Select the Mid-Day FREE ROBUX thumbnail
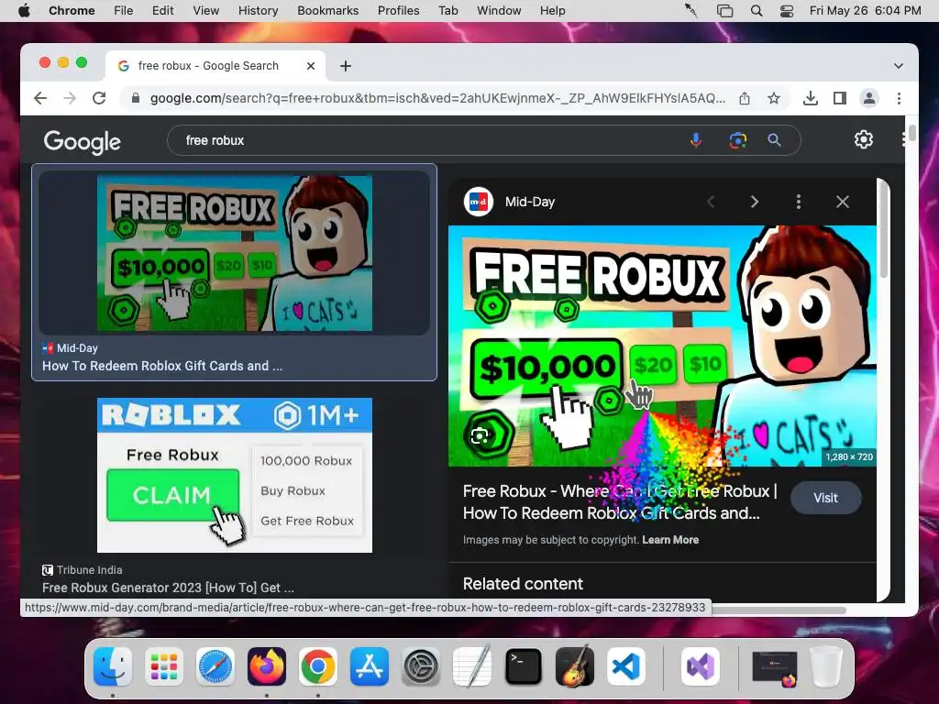 tap(234, 253)
